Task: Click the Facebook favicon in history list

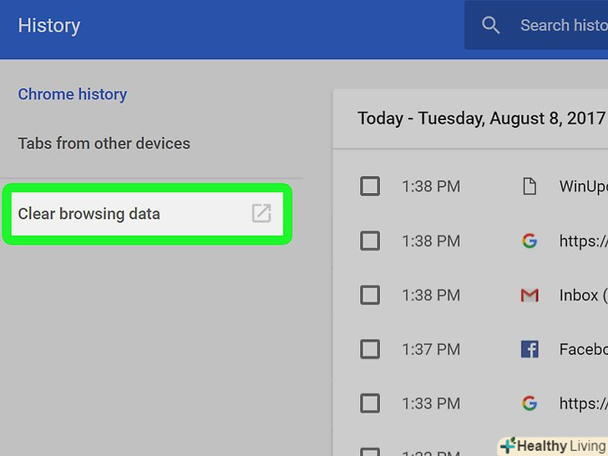Action: pos(529,350)
